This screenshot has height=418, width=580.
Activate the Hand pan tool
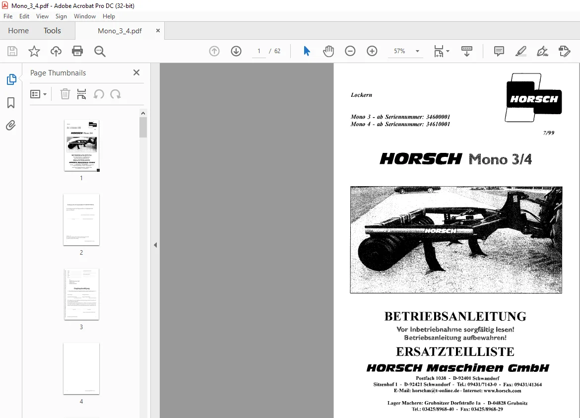(328, 51)
